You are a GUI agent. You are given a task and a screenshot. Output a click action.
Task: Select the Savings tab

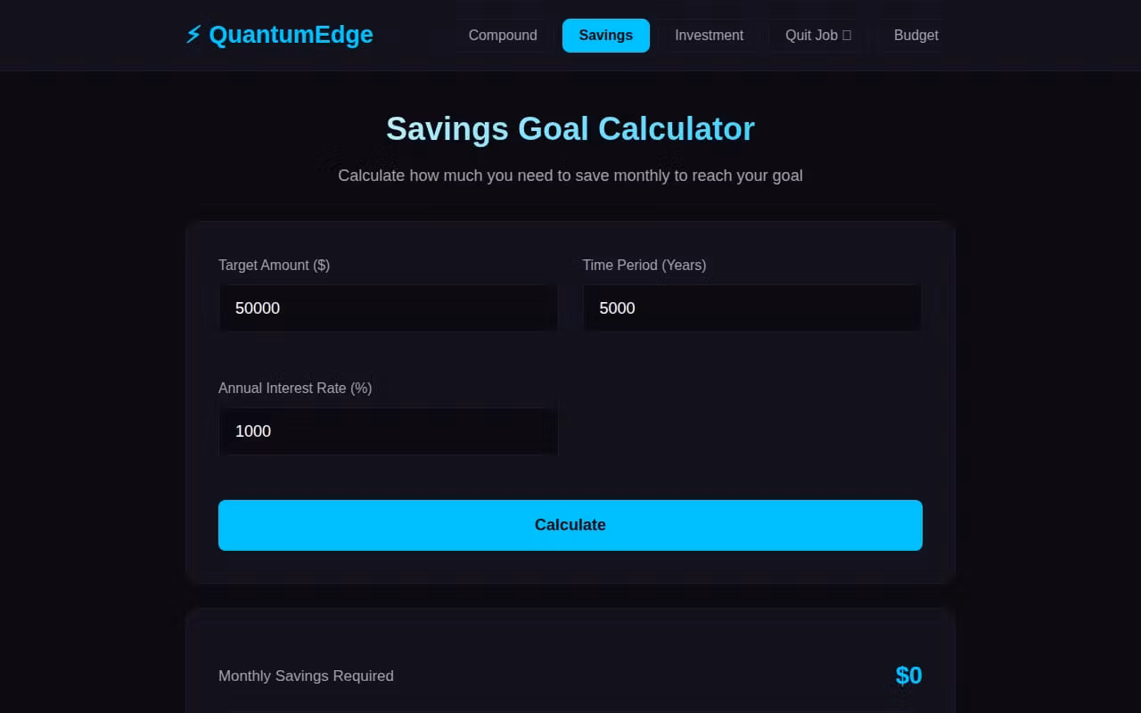click(605, 36)
